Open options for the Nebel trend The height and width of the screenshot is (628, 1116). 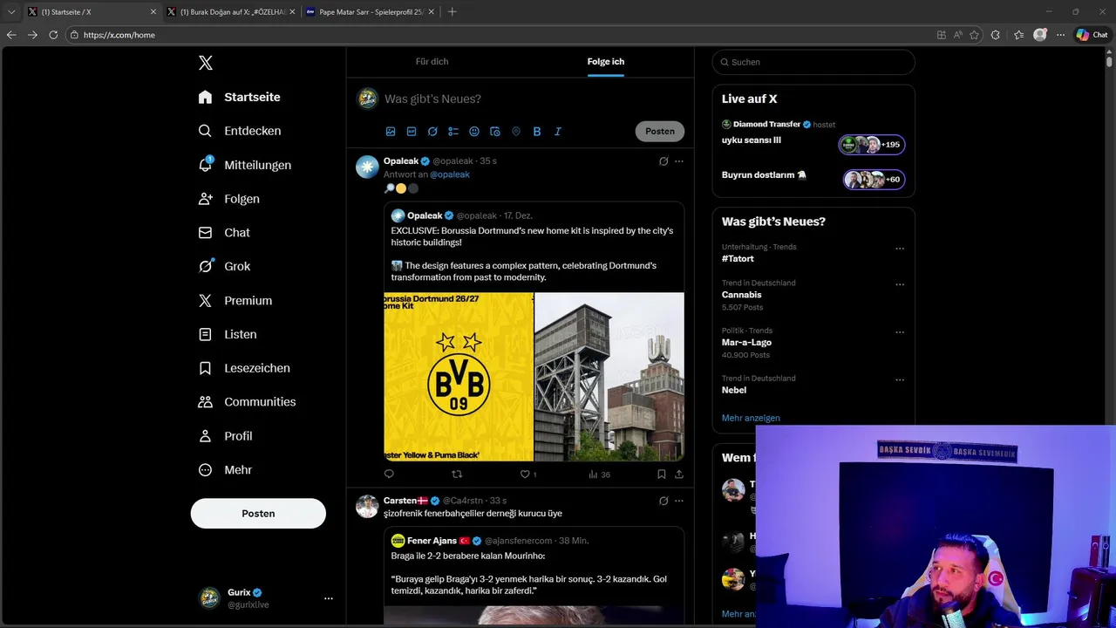pyautogui.click(x=900, y=380)
